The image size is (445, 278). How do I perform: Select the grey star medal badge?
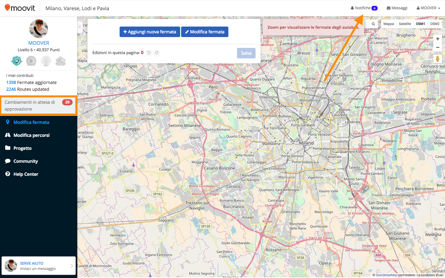[31, 61]
